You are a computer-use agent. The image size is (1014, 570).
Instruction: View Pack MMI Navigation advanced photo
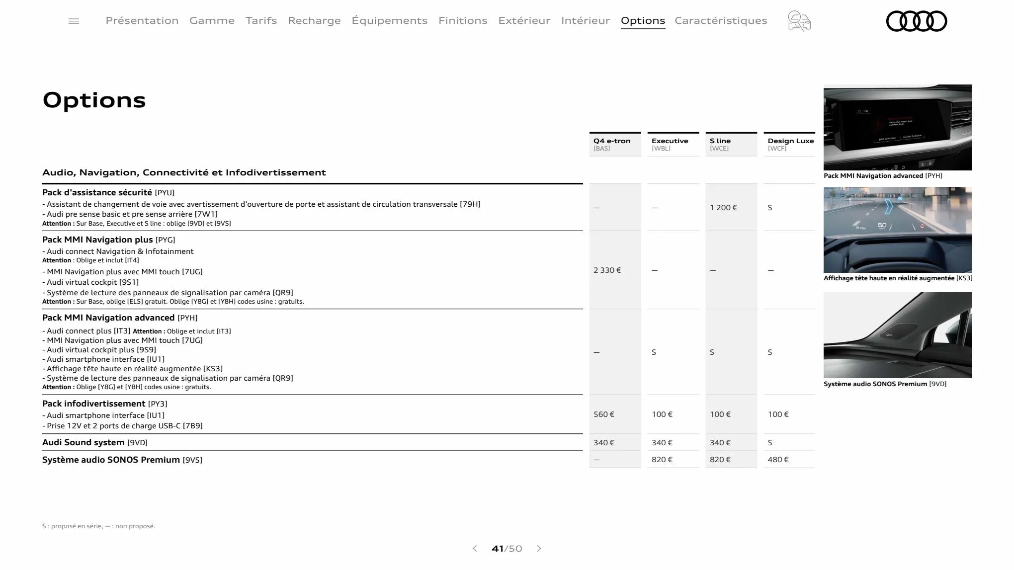pyautogui.click(x=897, y=127)
